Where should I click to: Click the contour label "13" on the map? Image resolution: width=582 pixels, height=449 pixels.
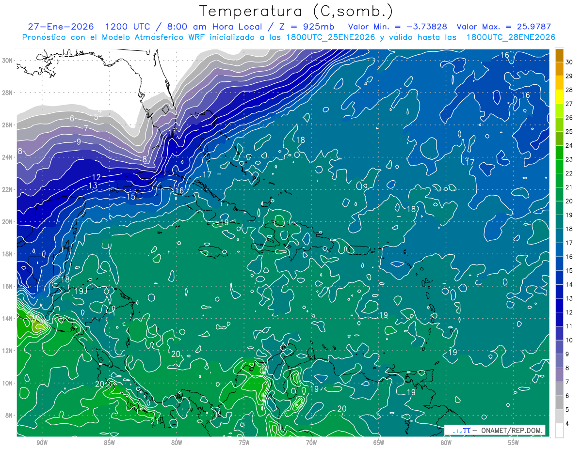[93, 186]
